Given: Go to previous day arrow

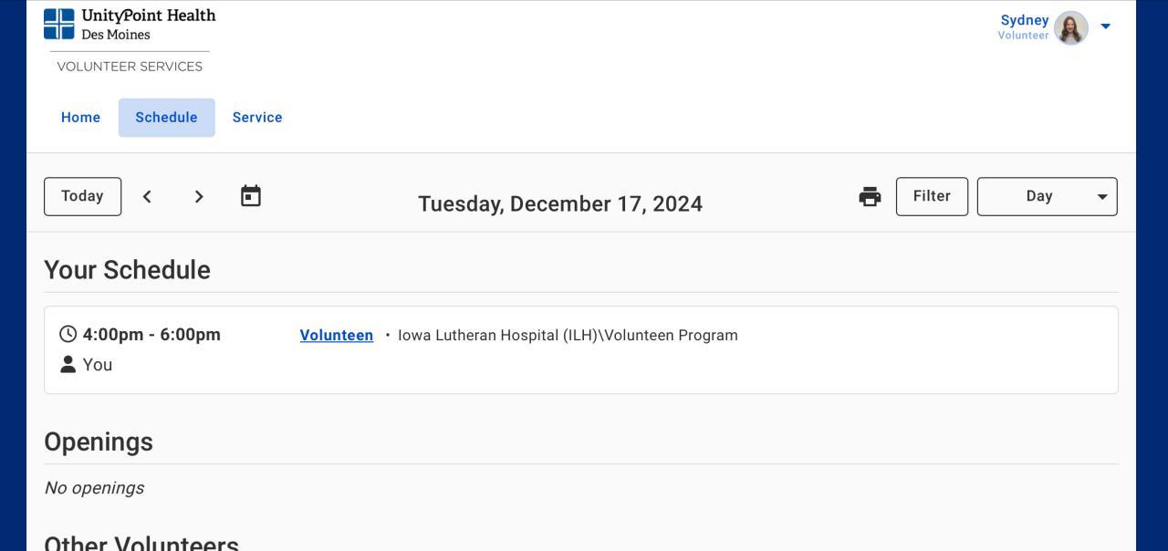Looking at the screenshot, I should click(147, 197).
